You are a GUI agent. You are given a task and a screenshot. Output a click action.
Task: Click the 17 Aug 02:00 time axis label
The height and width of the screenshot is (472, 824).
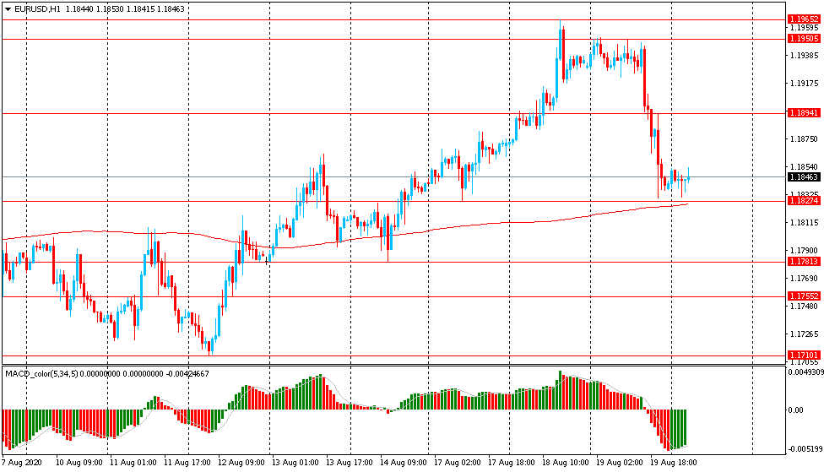(x=458, y=463)
